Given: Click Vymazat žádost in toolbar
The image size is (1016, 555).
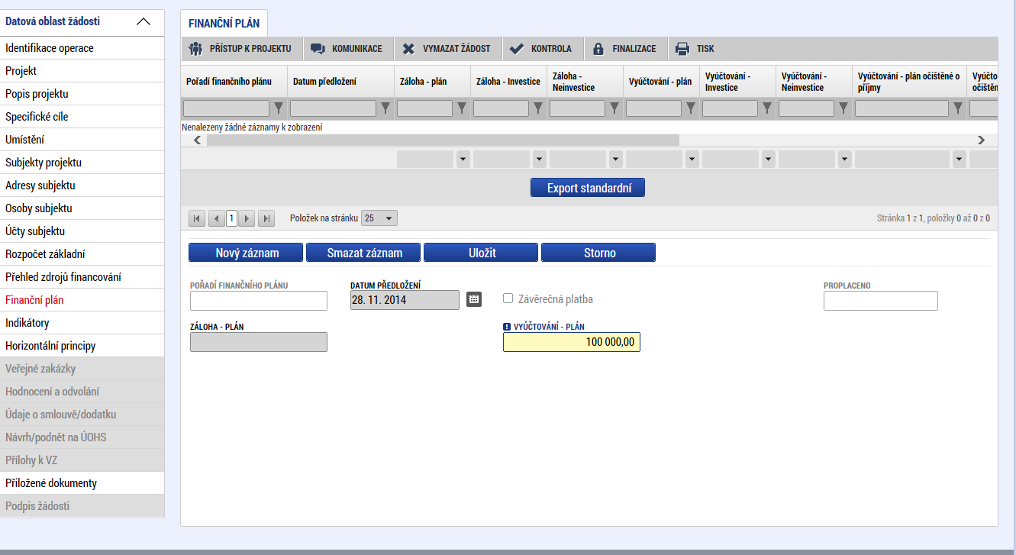Looking at the screenshot, I should [x=447, y=49].
